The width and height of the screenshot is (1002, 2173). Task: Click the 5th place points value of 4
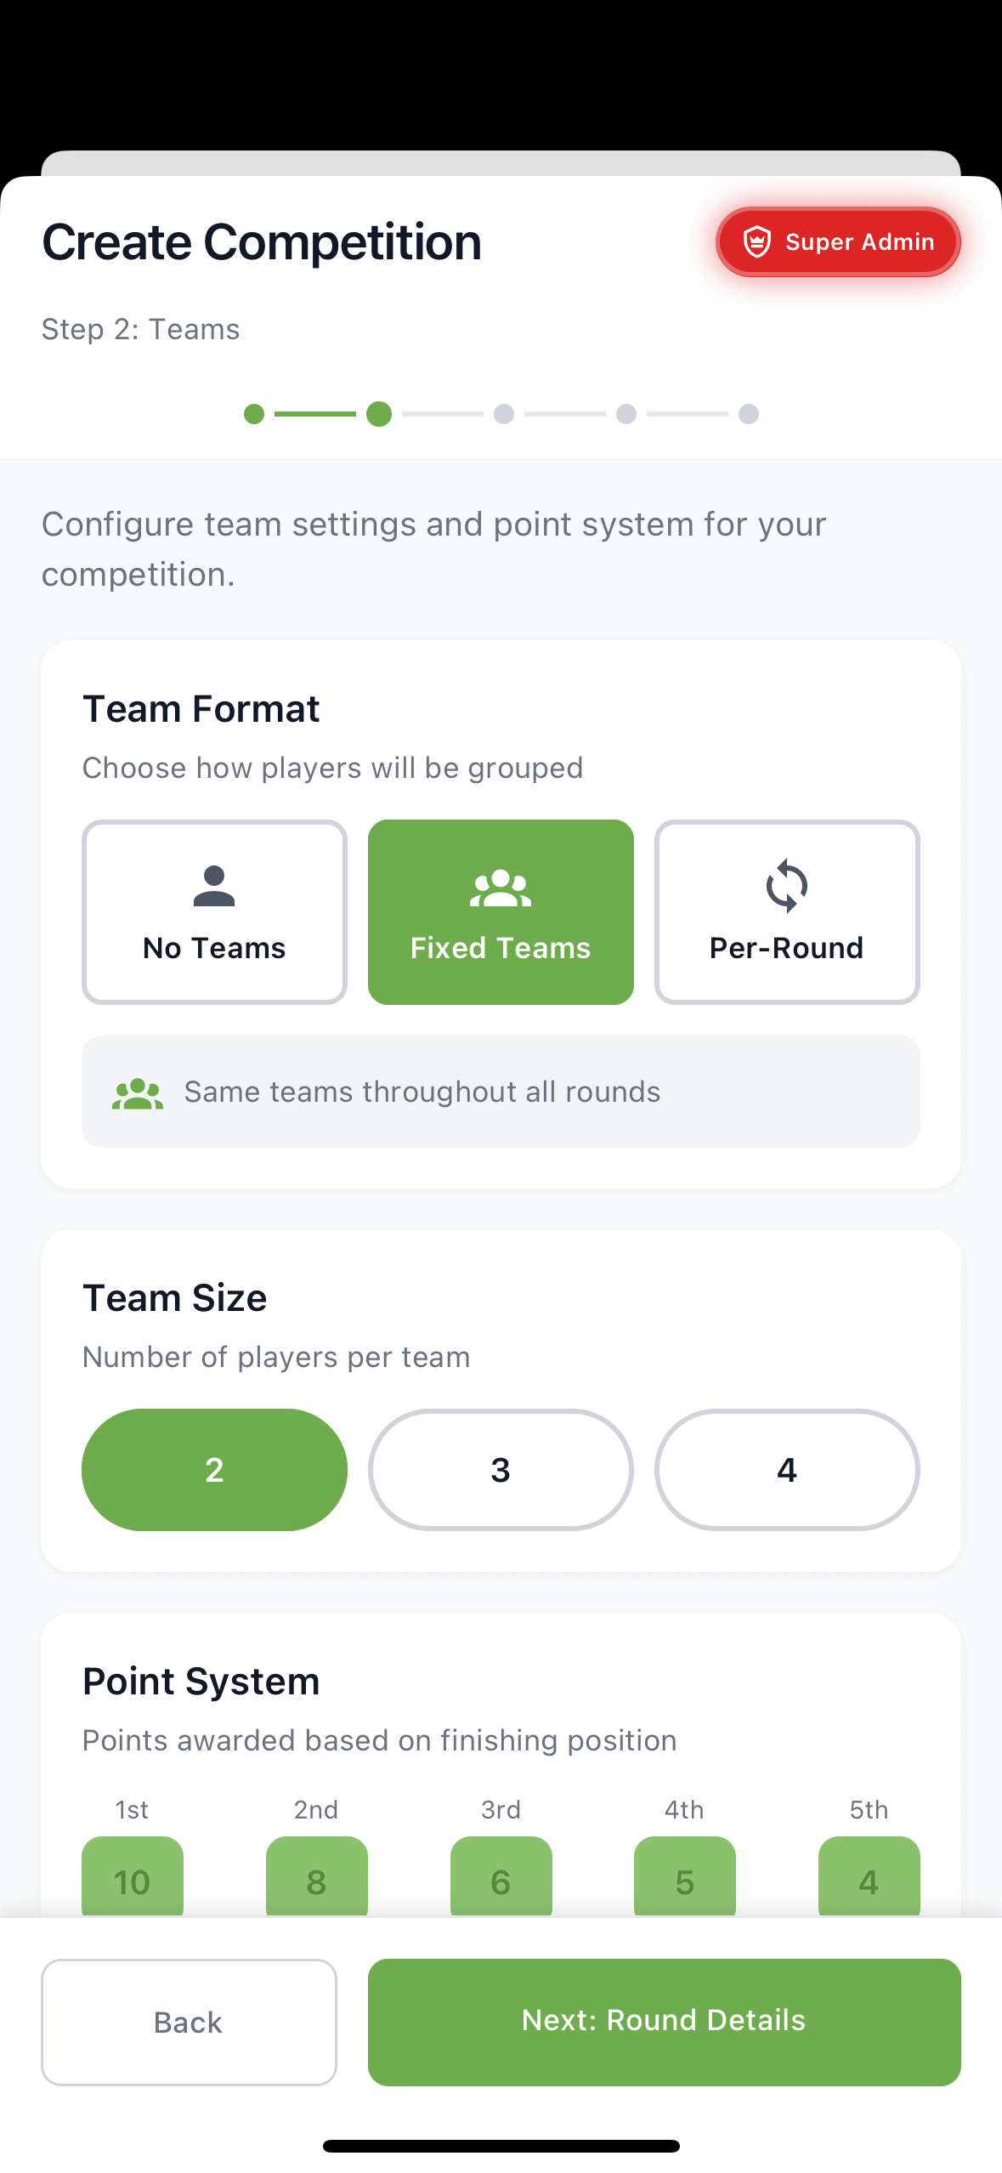869,1881
